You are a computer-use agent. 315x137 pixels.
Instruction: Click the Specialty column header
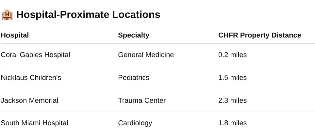(x=134, y=35)
